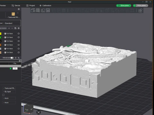Image resolution: width=154 pixels, height=115 pixels.
Task: Click the camera reset icon near view cube
Action: pos(38,112)
